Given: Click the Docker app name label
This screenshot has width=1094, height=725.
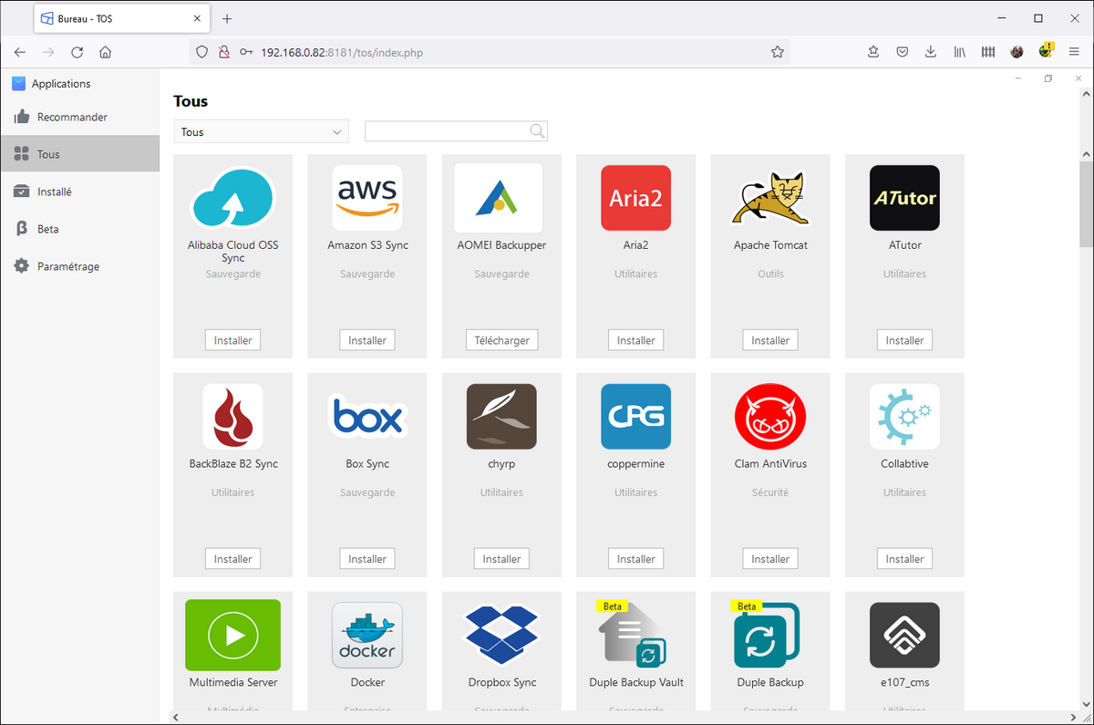Looking at the screenshot, I should (x=367, y=682).
